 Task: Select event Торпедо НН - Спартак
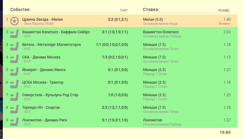[x=41, y=108]
